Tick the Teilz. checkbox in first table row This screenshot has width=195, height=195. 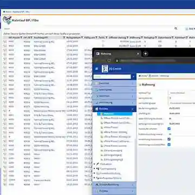click(103, 42)
